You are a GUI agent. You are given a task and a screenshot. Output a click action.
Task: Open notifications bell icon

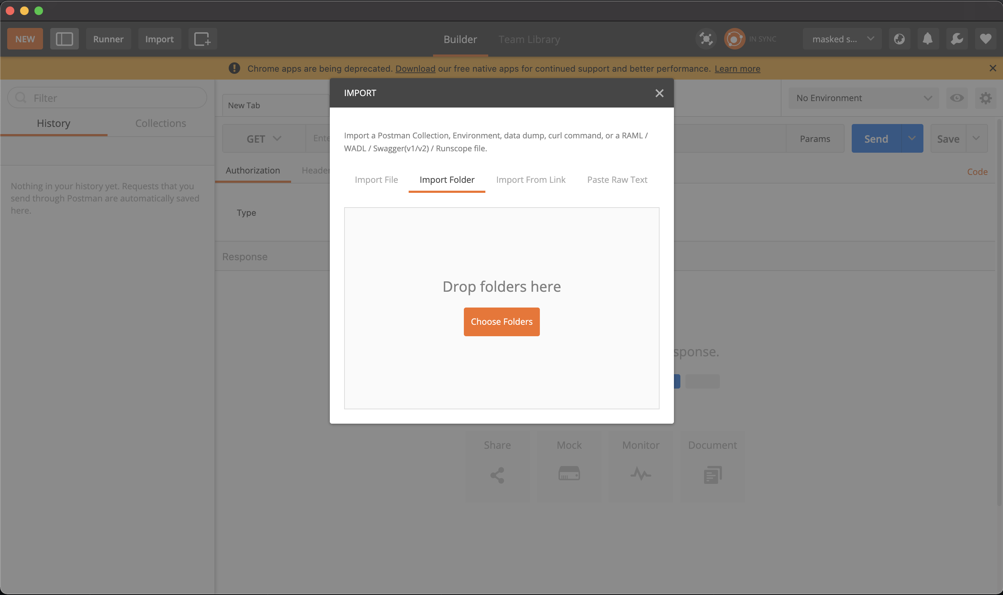pos(928,39)
